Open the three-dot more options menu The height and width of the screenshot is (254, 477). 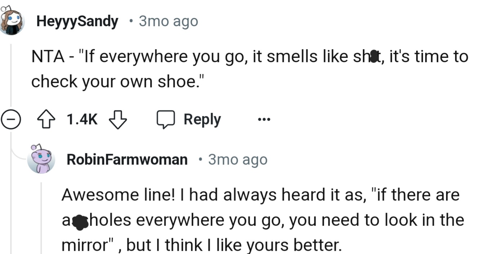click(264, 119)
